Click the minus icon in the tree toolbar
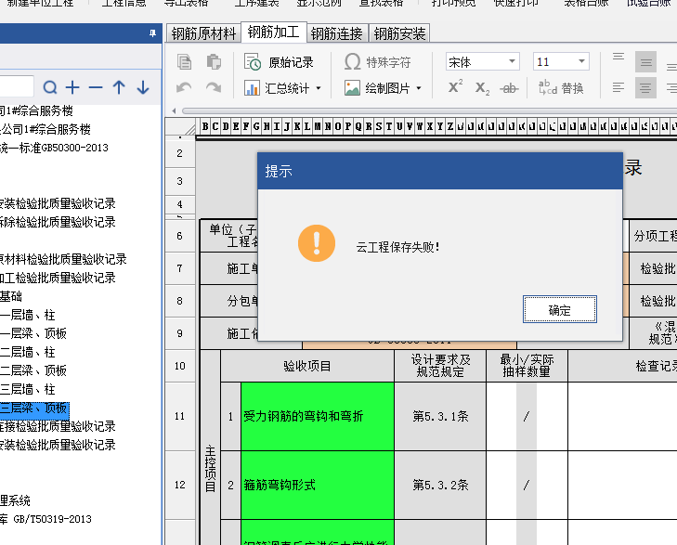 [x=95, y=88]
